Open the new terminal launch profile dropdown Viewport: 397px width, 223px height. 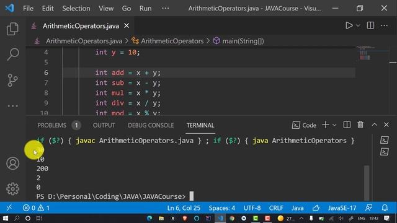point(334,125)
